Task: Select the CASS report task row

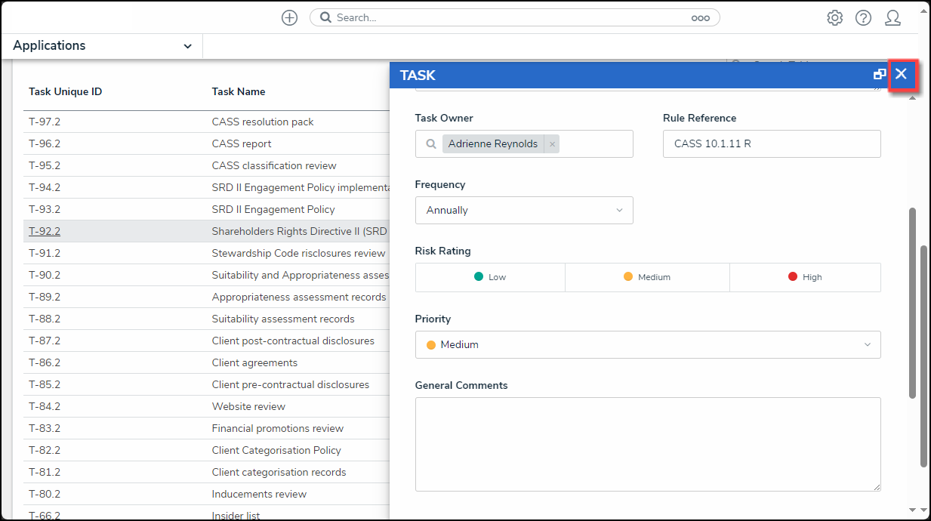Action: (242, 144)
